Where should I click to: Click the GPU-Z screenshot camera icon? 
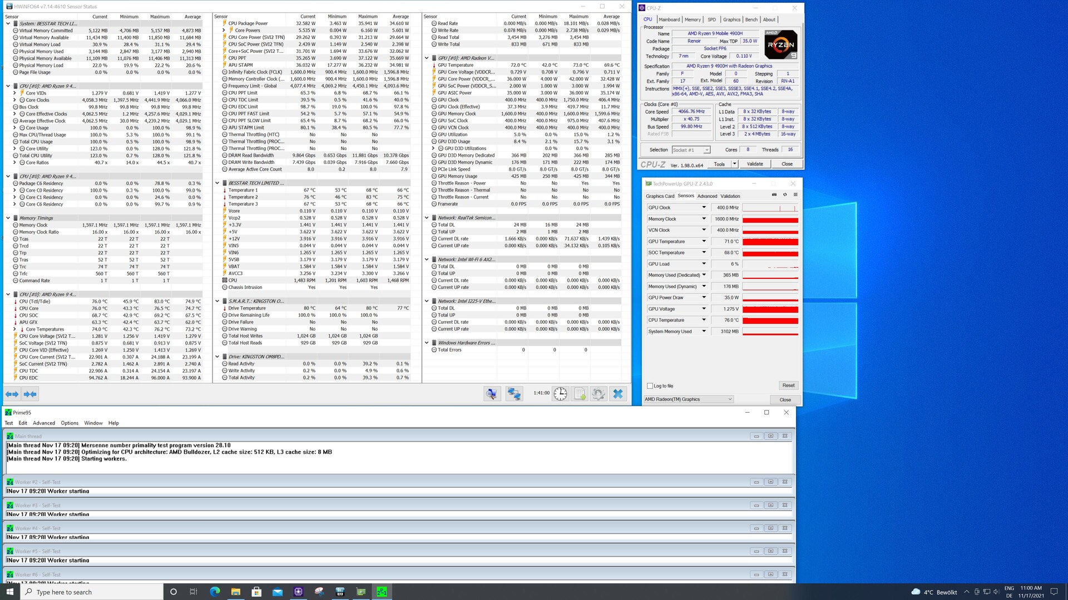pos(774,195)
